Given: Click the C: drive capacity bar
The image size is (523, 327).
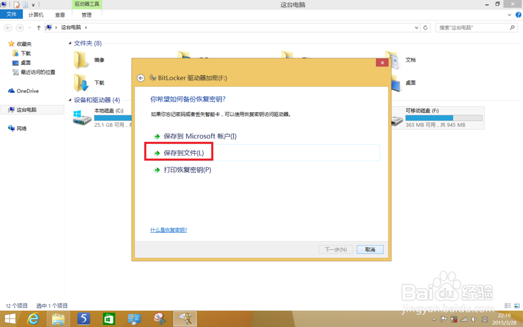Looking at the screenshot, I should pyautogui.click(x=113, y=118).
